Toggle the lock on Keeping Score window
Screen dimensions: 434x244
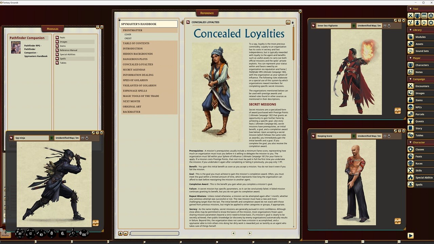click(389, 136)
